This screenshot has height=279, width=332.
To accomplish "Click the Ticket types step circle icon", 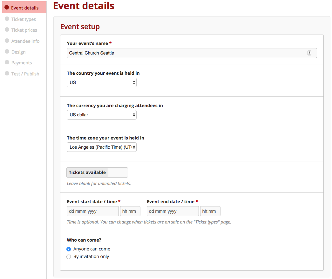I will point(7,19).
